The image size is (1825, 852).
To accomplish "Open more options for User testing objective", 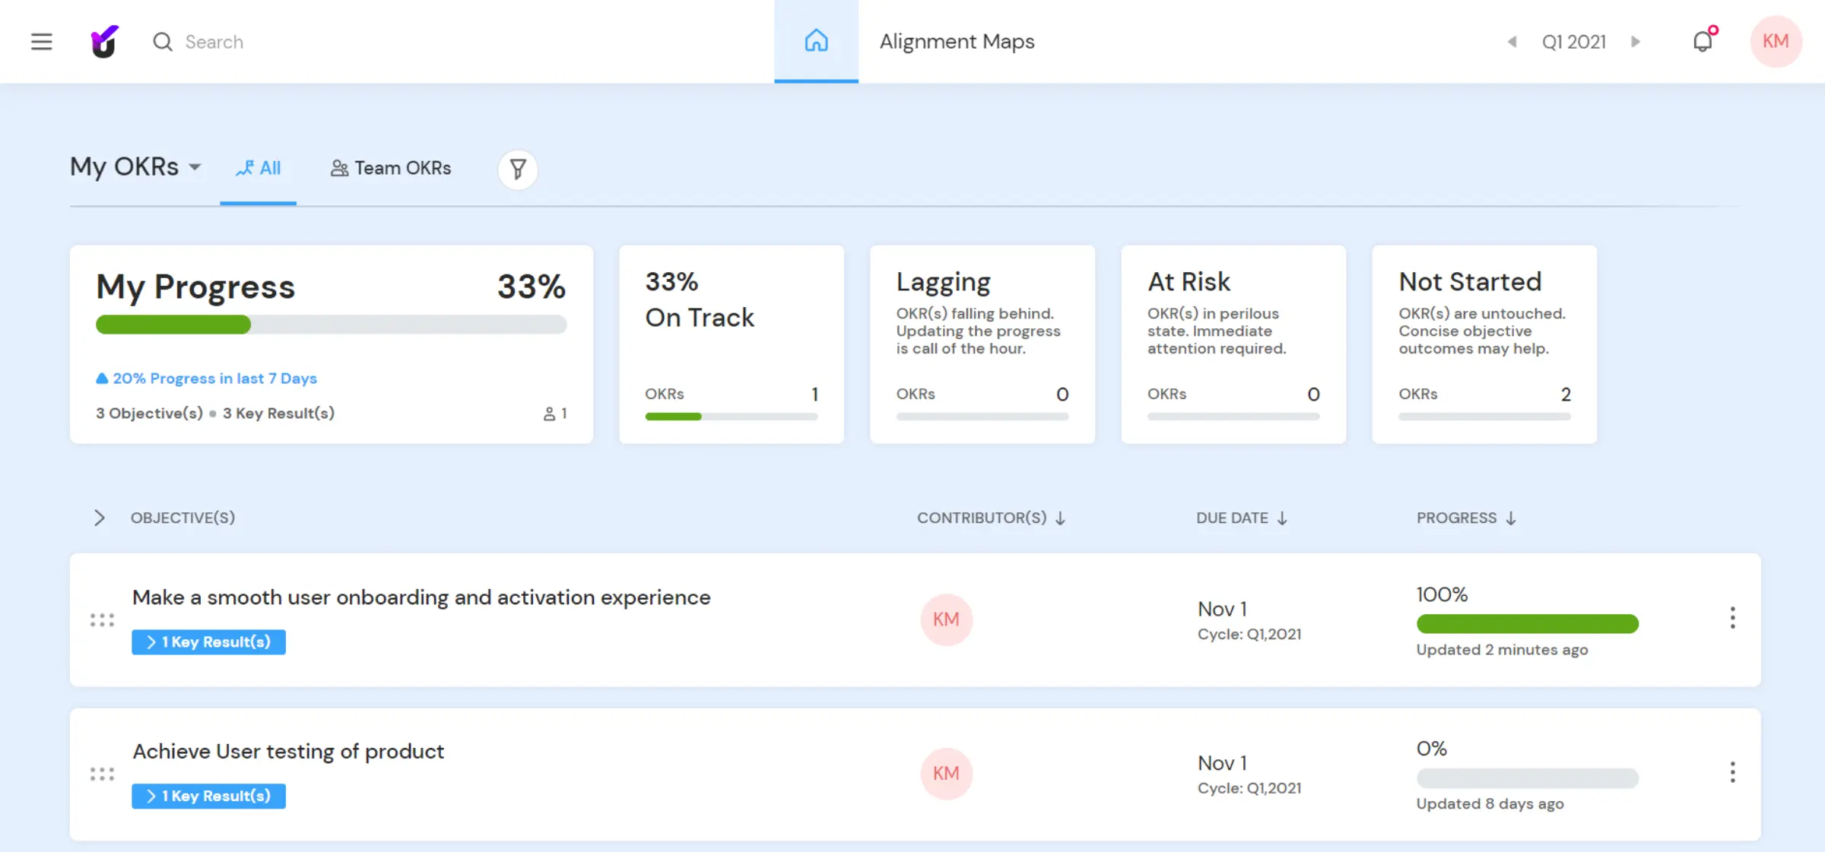I will tap(1732, 772).
